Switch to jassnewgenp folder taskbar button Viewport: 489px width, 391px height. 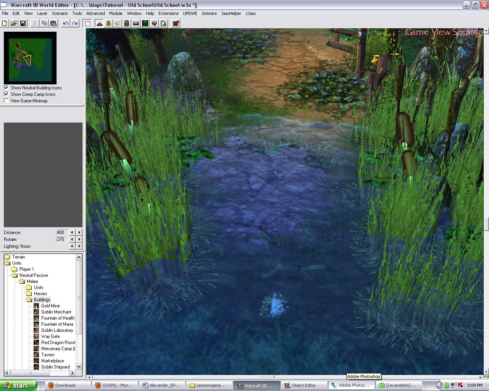point(209,385)
